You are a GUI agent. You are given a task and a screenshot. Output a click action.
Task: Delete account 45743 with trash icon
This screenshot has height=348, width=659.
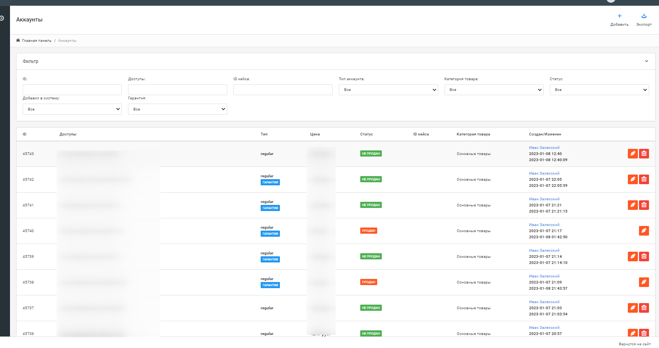point(644,153)
